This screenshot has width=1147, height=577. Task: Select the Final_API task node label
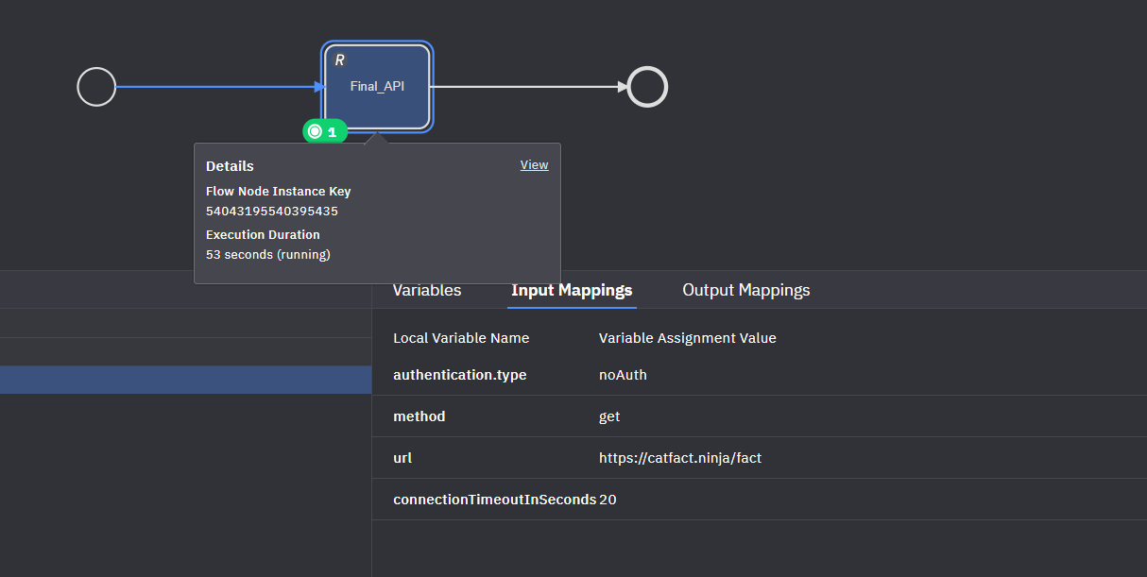(x=377, y=87)
